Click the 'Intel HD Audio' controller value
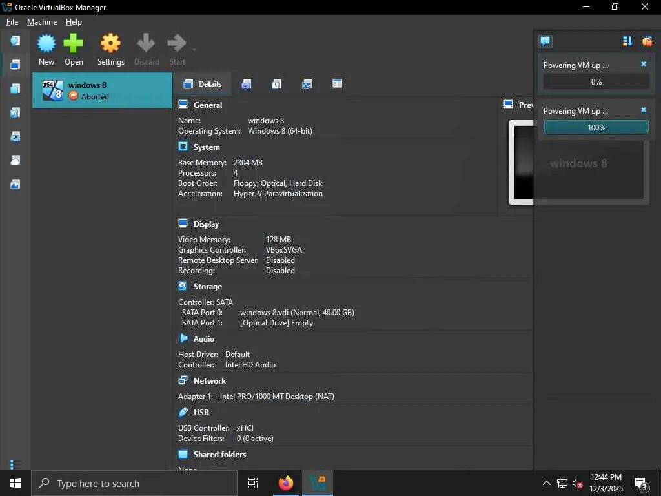 [250, 365]
